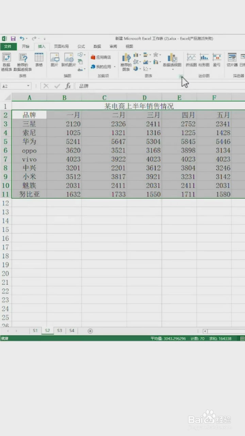Select column A header
Image resolution: width=245 pixels, height=436 pixels.
(29, 98)
